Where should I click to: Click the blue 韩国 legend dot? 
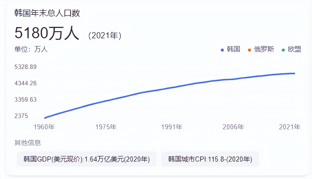[x=222, y=50]
